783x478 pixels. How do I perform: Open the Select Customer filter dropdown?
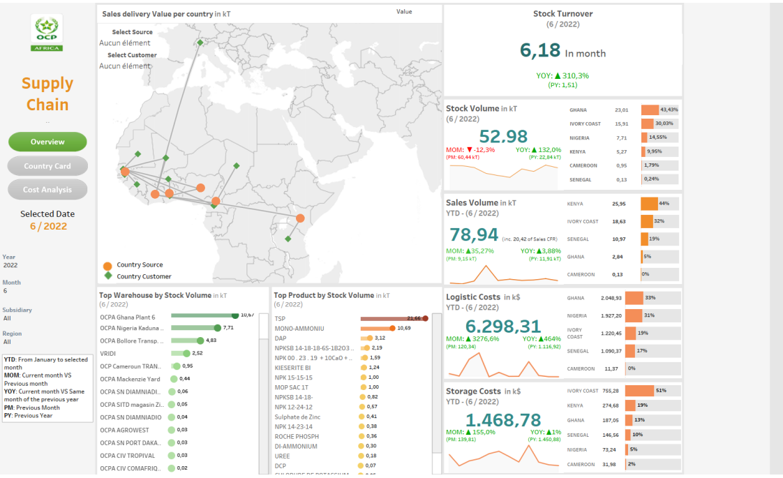pos(125,66)
